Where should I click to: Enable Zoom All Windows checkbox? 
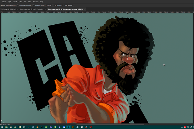point(18,5)
